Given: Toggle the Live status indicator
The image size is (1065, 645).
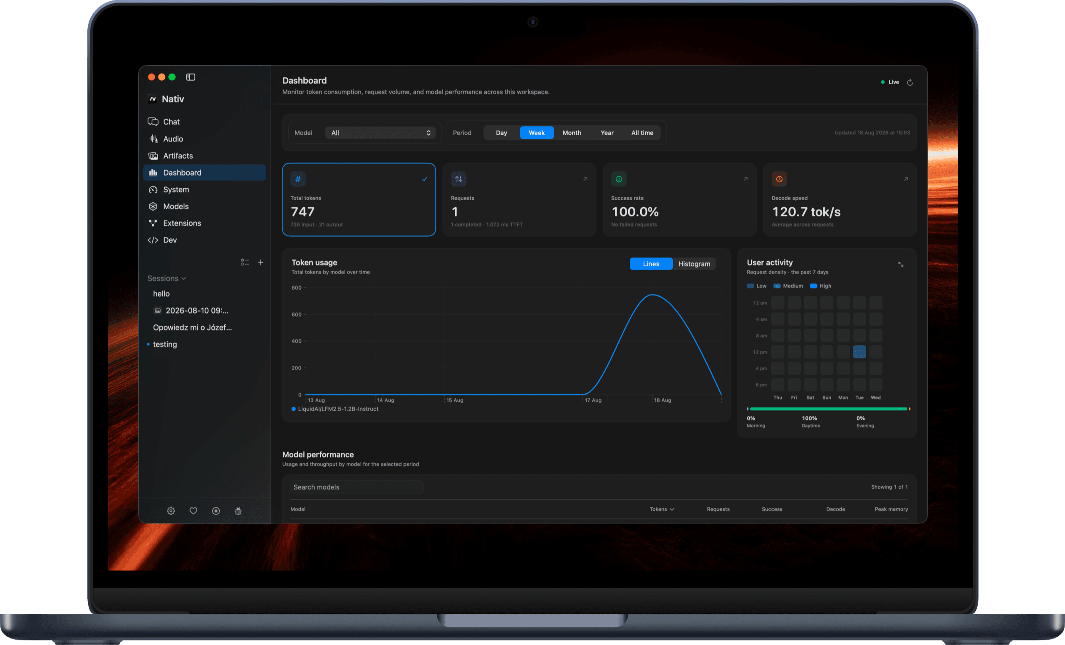Looking at the screenshot, I should (889, 82).
